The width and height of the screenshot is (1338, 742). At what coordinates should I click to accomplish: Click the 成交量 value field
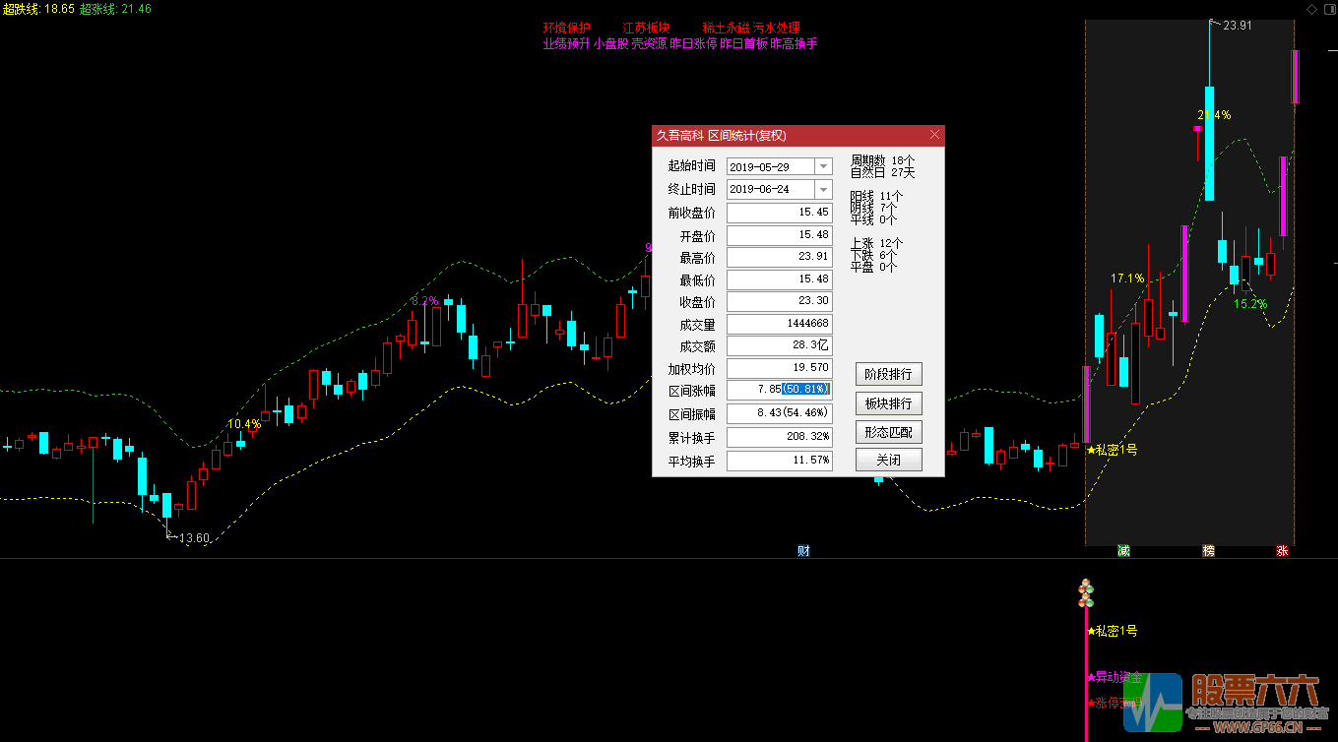778,323
